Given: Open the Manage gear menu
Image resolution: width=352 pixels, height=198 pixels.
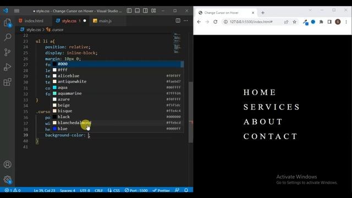Looking at the screenshot, I should [7, 180].
